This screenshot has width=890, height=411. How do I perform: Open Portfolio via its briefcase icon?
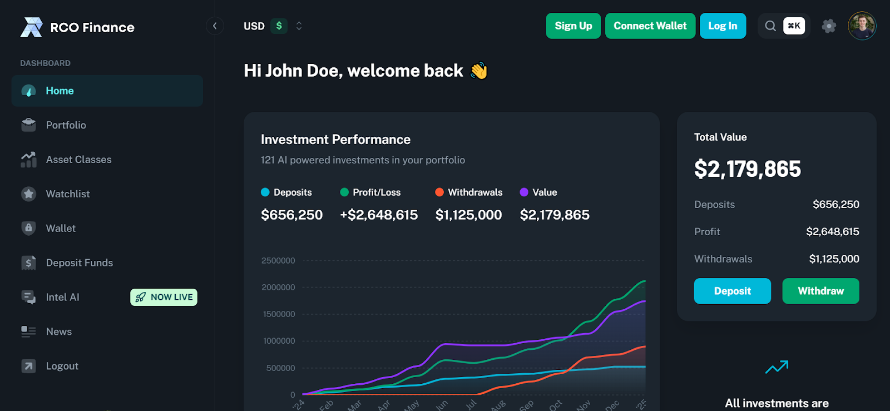(28, 125)
